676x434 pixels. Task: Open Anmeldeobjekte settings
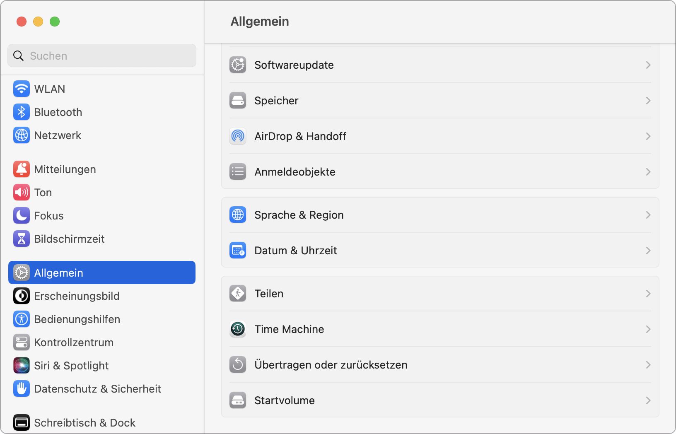[x=295, y=172]
